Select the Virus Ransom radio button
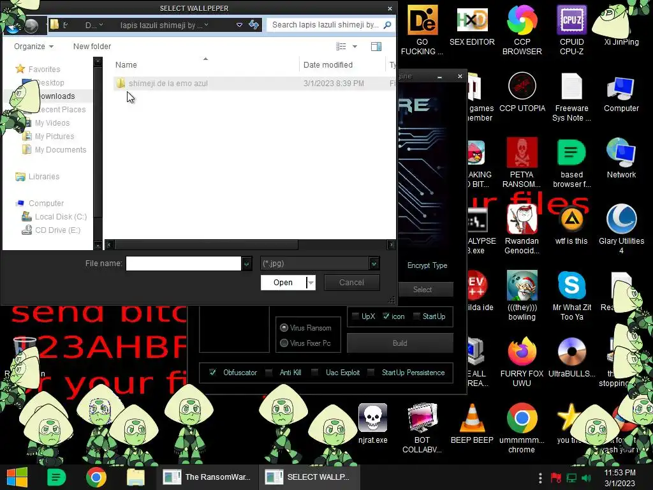The image size is (653, 490). point(284,328)
